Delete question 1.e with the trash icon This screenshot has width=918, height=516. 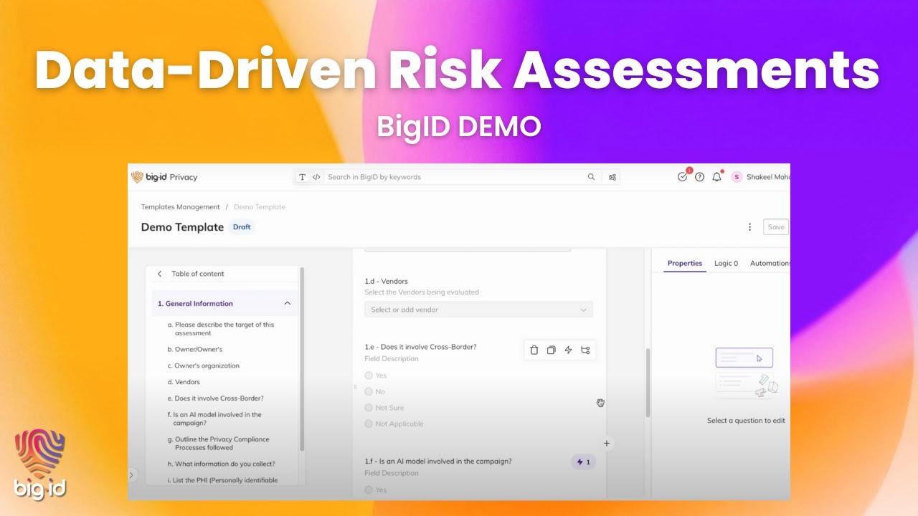[534, 350]
